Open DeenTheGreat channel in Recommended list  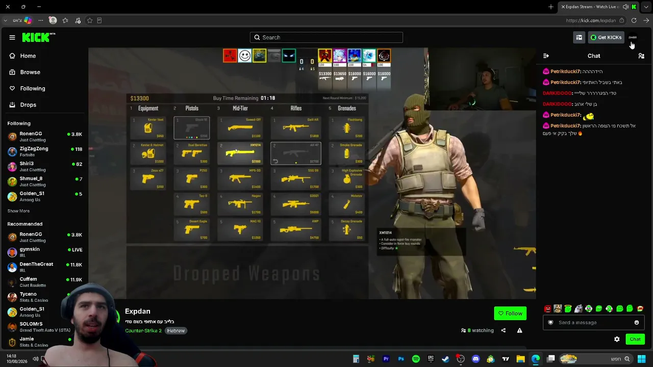pyautogui.click(x=45, y=267)
